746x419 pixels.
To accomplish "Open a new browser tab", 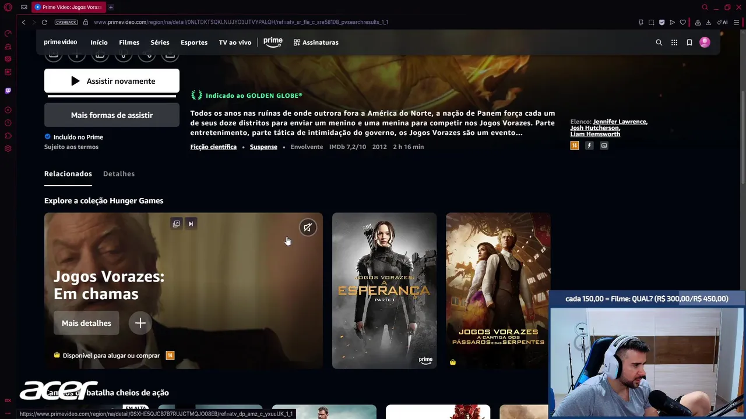I will click(111, 7).
